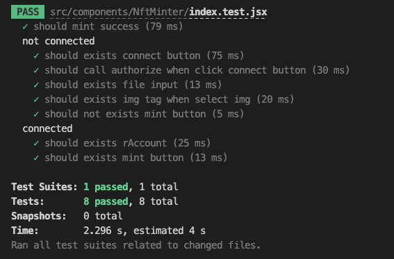The width and height of the screenshot is (394, 259).
Task: Click checkmark beside final 'should exists mint button'
Action: coord(36,158)
